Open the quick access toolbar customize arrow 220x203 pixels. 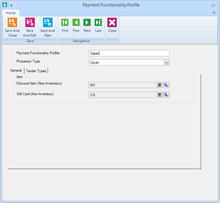[11, 5]
